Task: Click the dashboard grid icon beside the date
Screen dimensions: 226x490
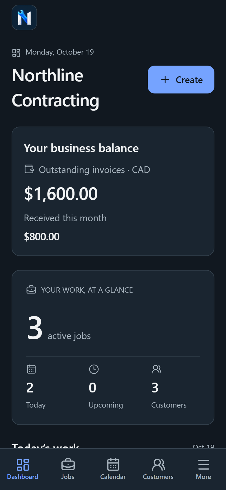Action: pyautogui.click(x=16, y=53)
